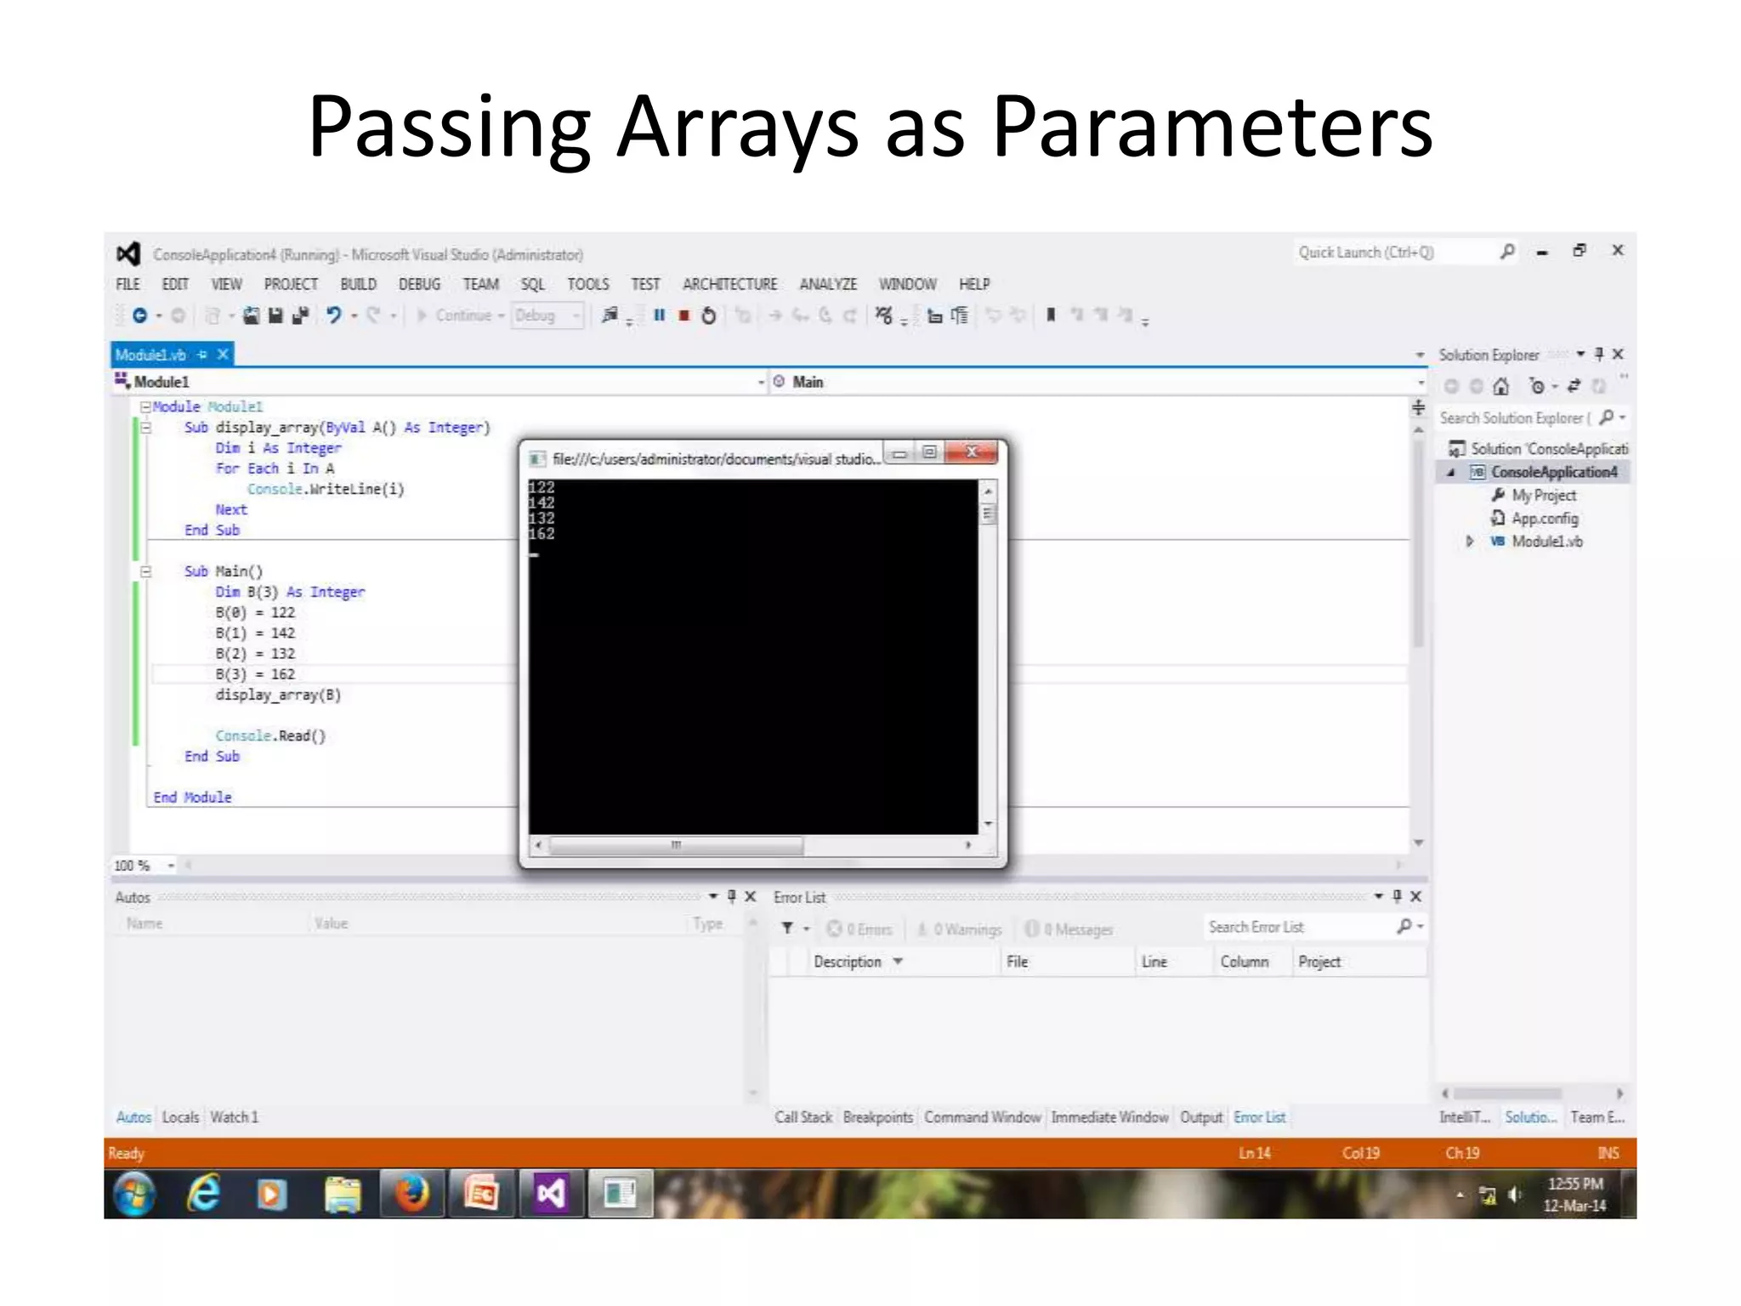Click the Save All toolbar icon

click(299, 315)
